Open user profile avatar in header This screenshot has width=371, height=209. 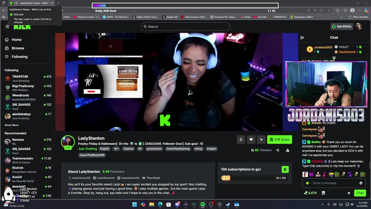(x=359, y=26)
